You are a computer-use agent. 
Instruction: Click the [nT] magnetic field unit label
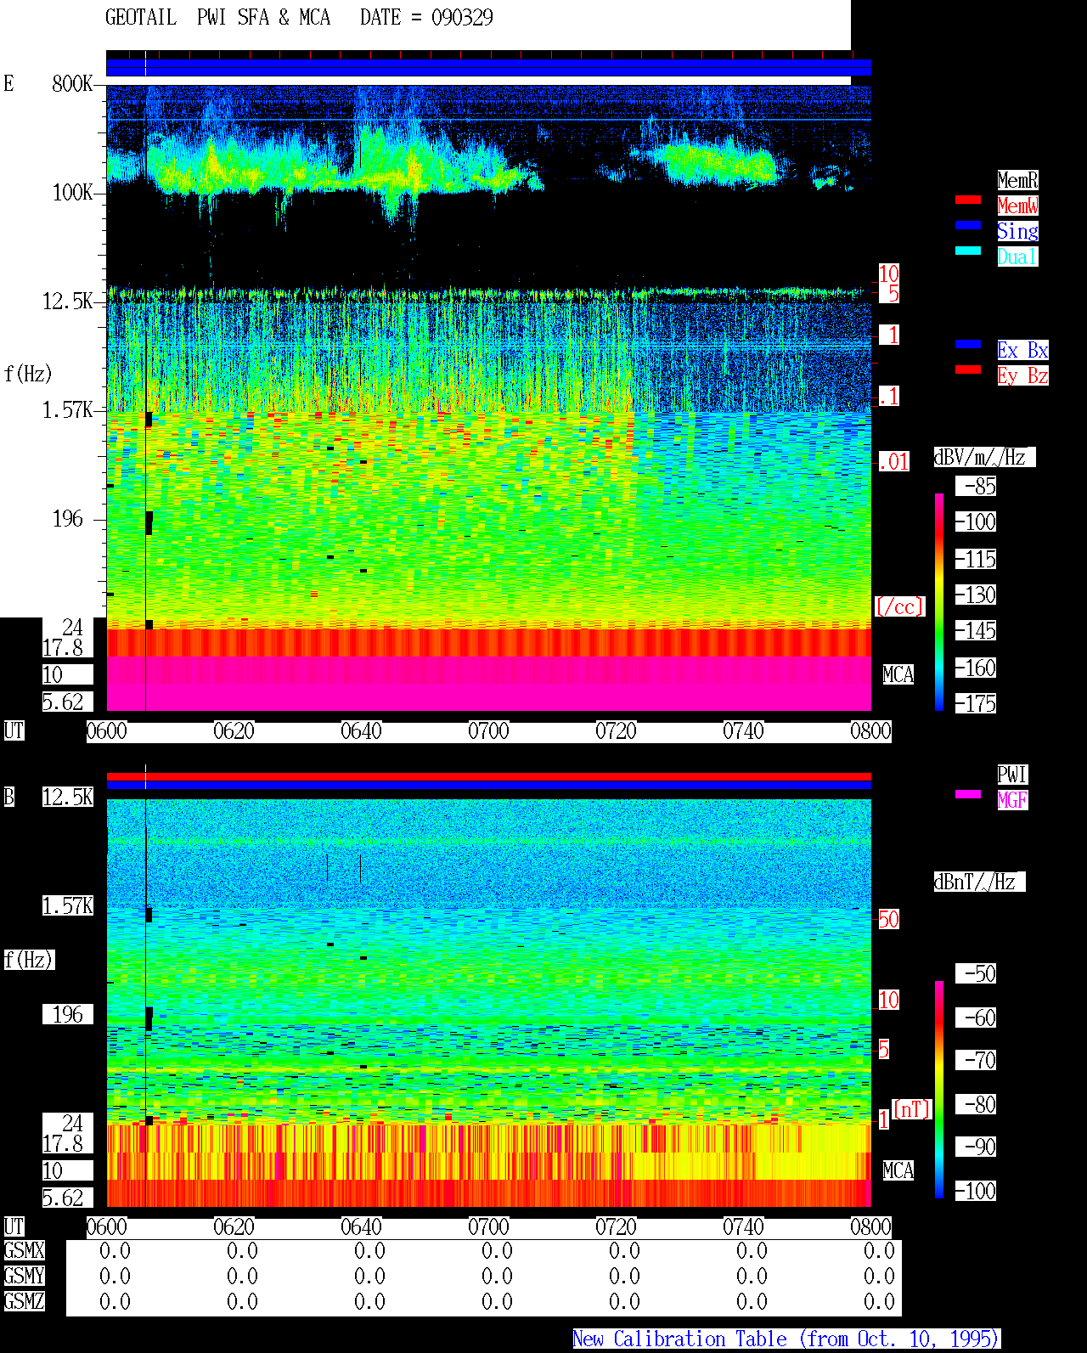[x=912, y=1109]
